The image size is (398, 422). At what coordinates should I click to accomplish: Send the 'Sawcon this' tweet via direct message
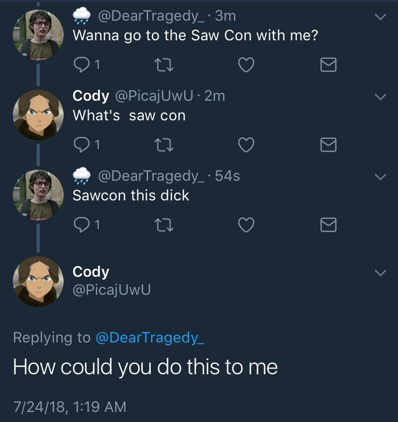[x=328, y=225]
